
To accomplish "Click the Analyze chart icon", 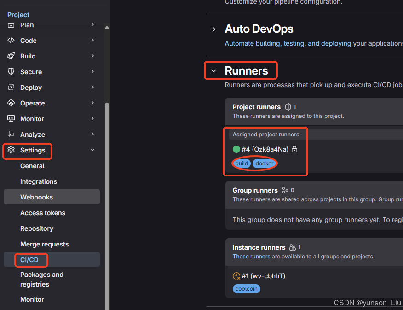I will [x=11, y=135].
